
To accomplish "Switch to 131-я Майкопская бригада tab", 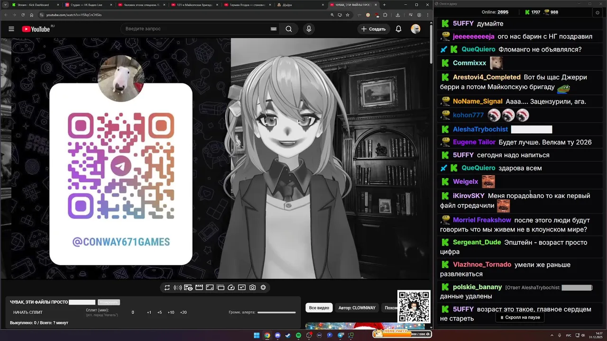I will [x=193, y=5].
